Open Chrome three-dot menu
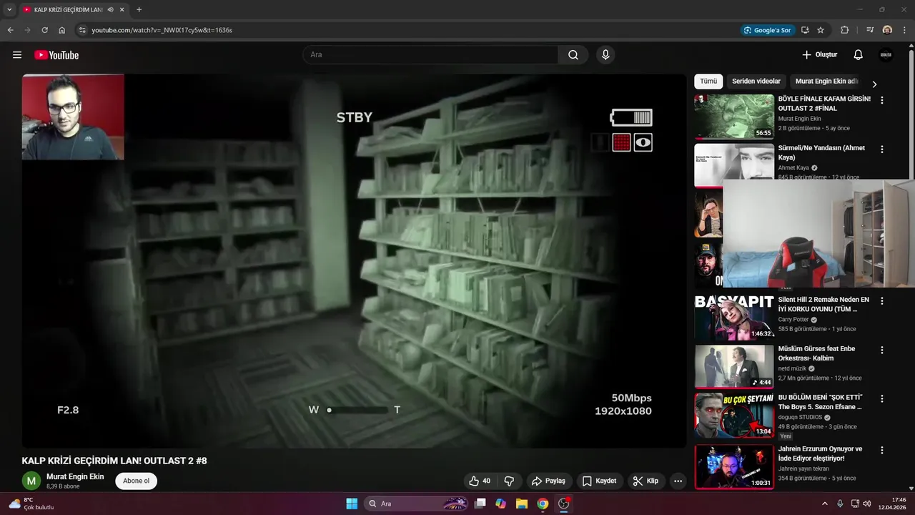 [904, 30]
